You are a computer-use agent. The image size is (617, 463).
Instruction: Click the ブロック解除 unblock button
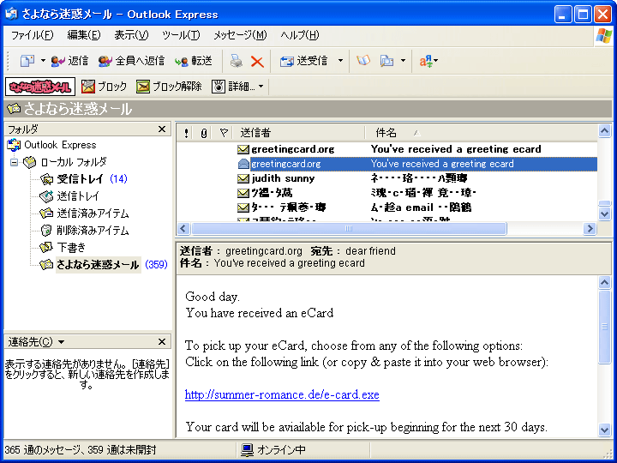169,87
